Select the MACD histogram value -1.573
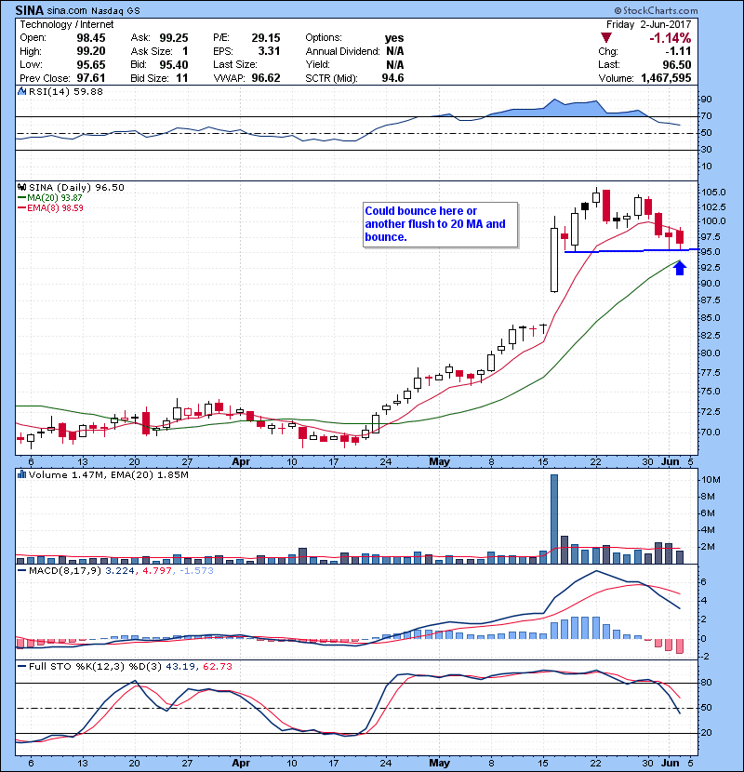744x772 pixels. [x=196, y=571]
